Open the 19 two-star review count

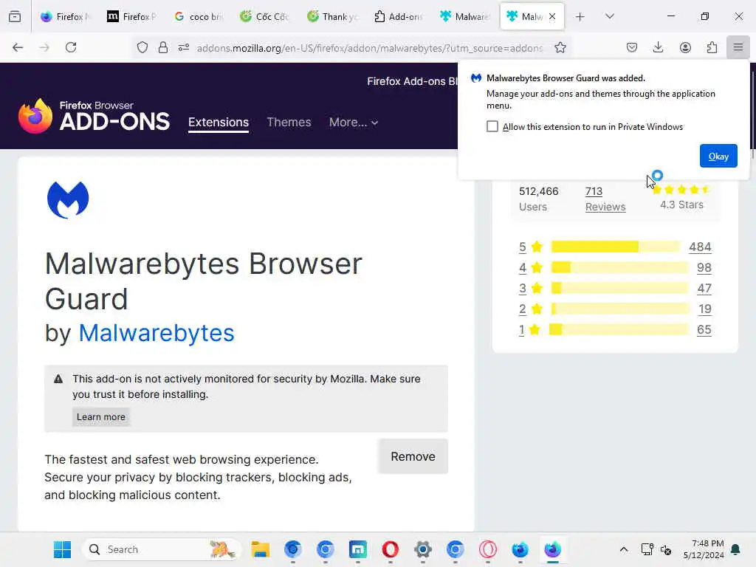pos(705,309)
